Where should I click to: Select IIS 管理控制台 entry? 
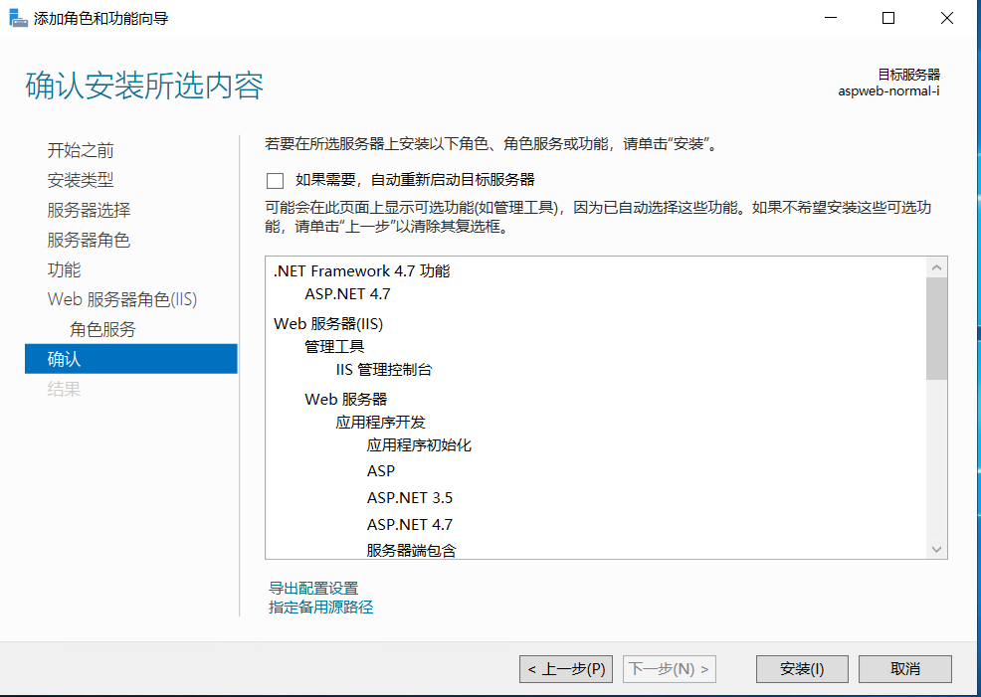pyautogui.click(x=383, y=370)
